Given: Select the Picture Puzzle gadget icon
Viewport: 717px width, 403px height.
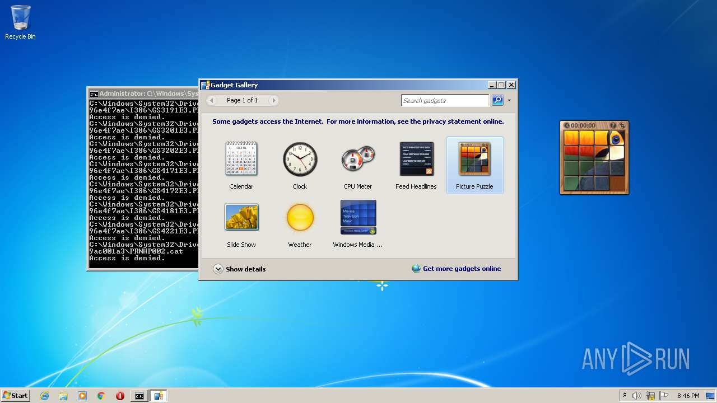Looking at the screenshot, I should click(x=474, y=159).
